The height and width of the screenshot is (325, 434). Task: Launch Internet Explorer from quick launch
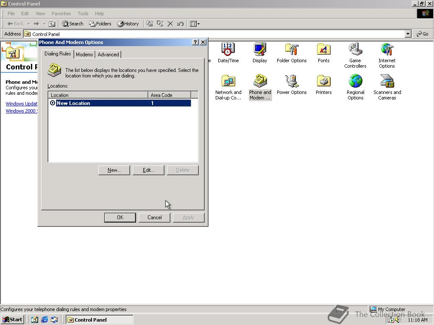click(45, 320)
